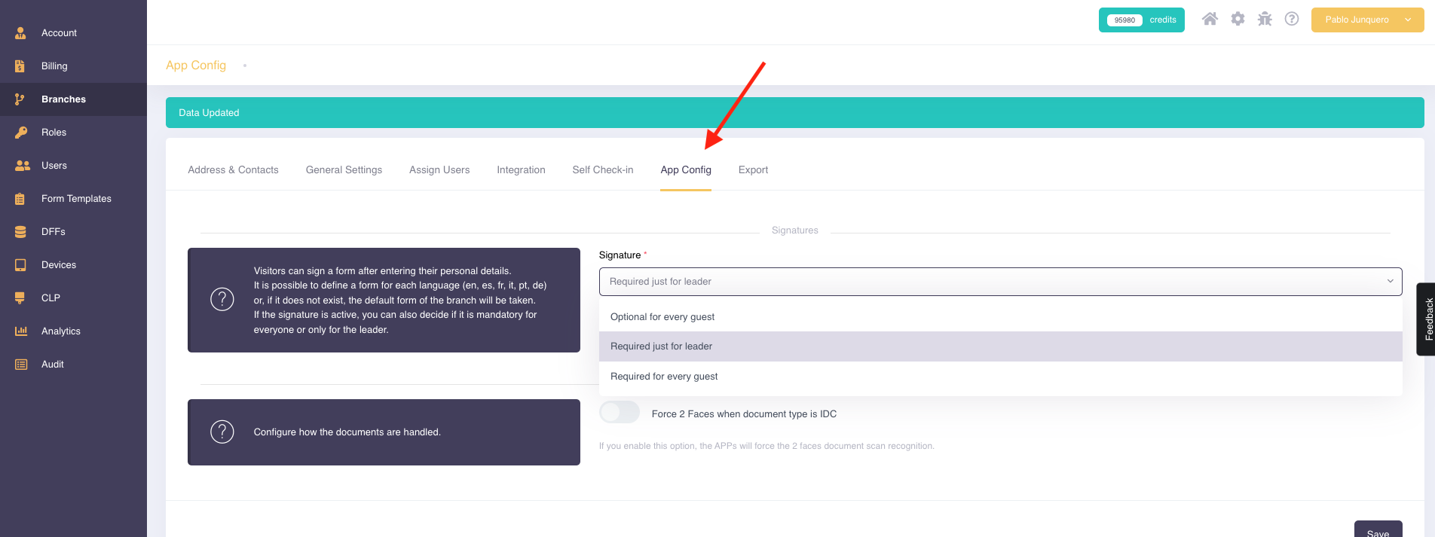Click the Devices tablet icon
The height and width of the screenshot is (537, 1435).
point(20,265)
